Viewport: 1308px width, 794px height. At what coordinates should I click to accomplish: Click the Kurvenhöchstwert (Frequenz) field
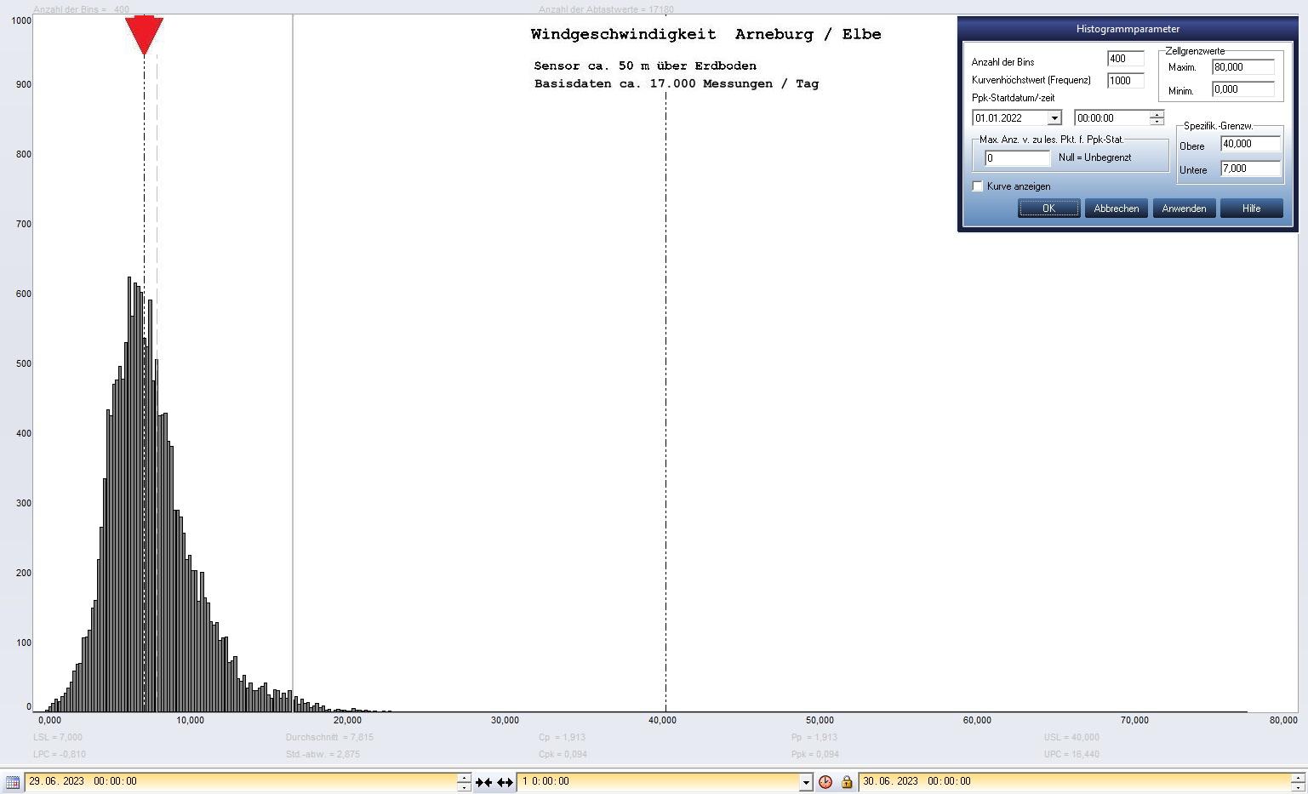coord(1125,80)
